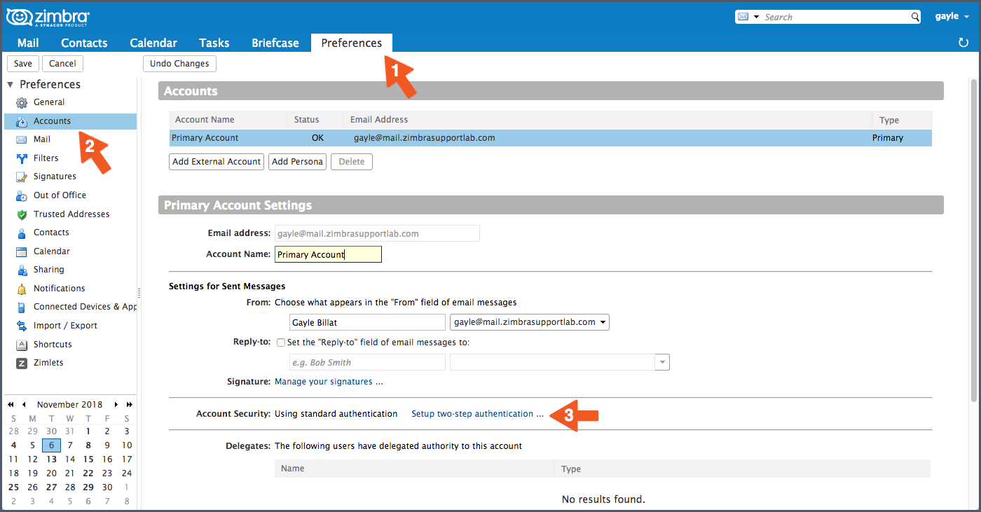Switch to the Calendar tab

pos(153,43)
